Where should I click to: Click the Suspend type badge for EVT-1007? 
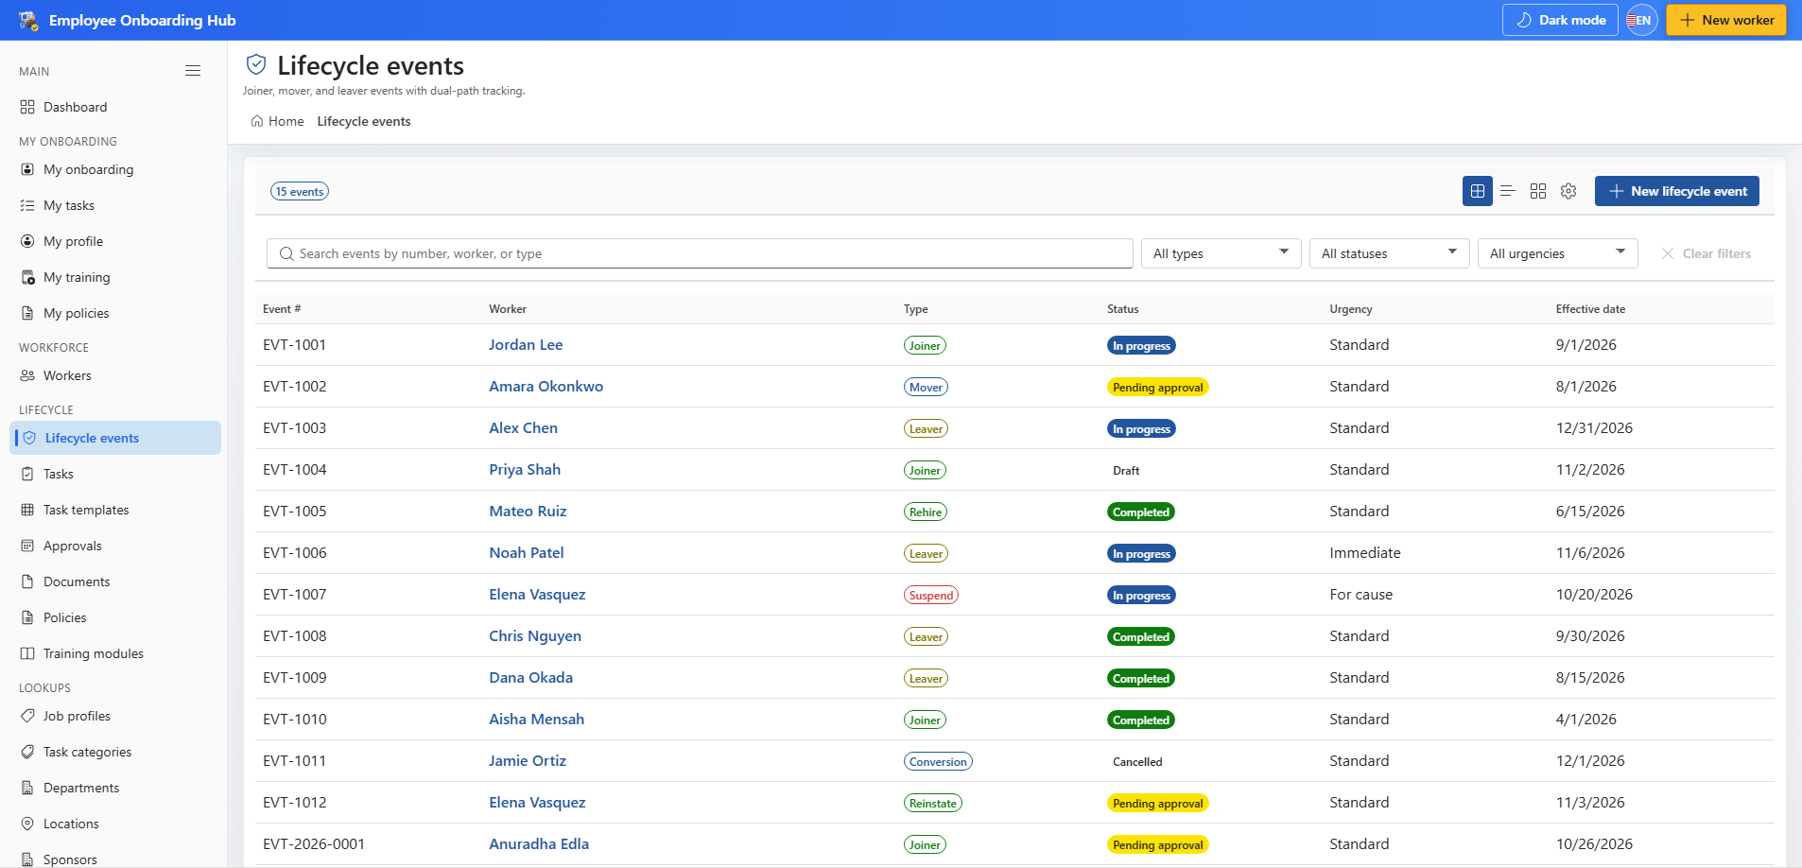click(931, 595)
